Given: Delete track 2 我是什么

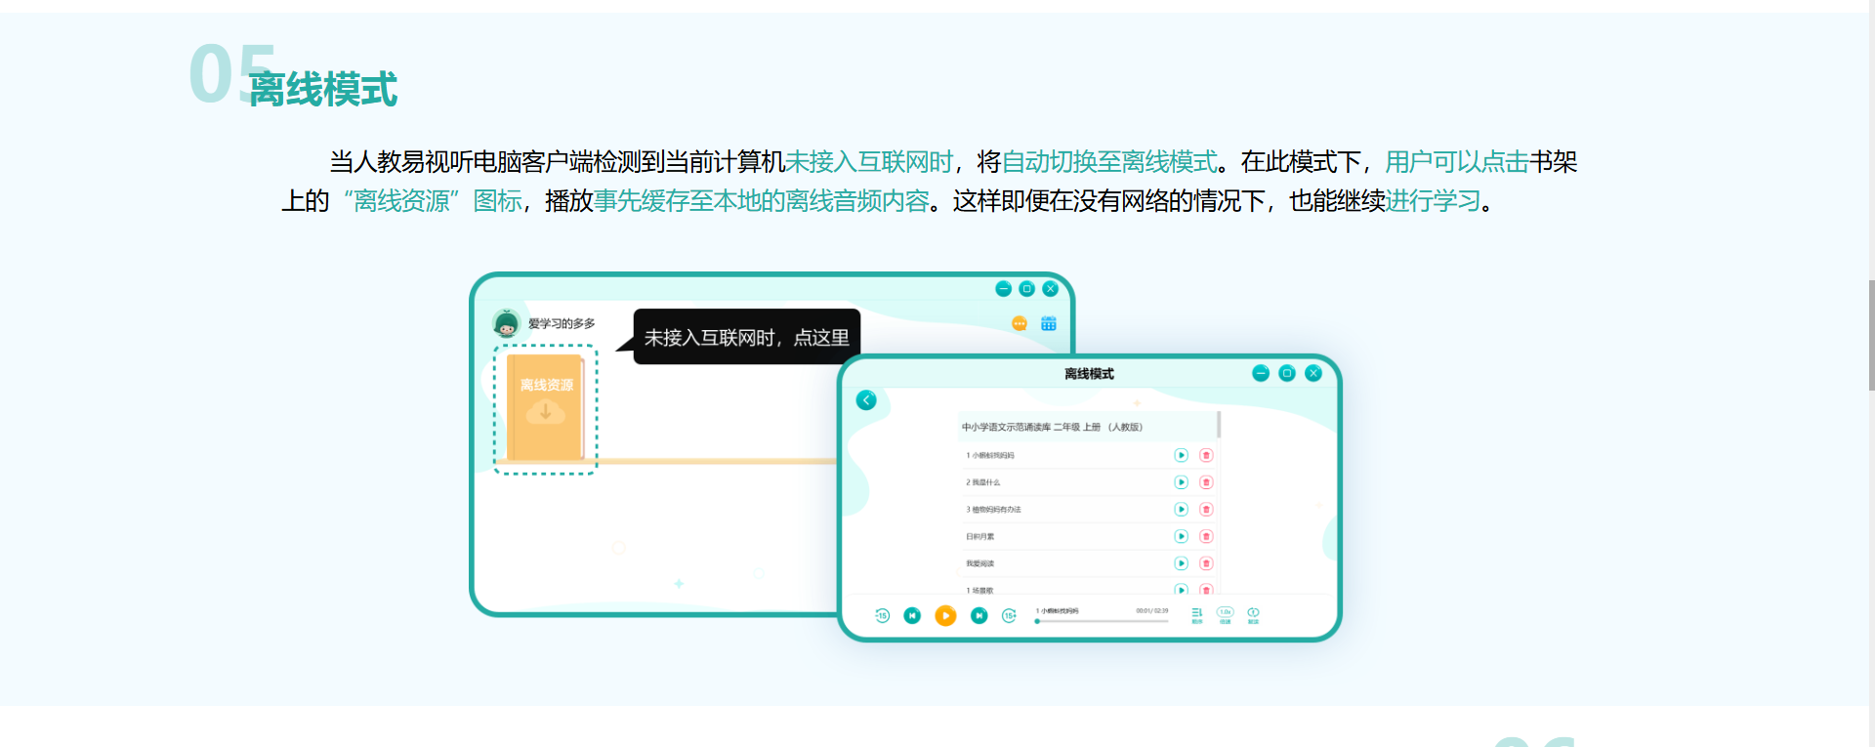Looking at the screenshot, I should (1206, 482).
